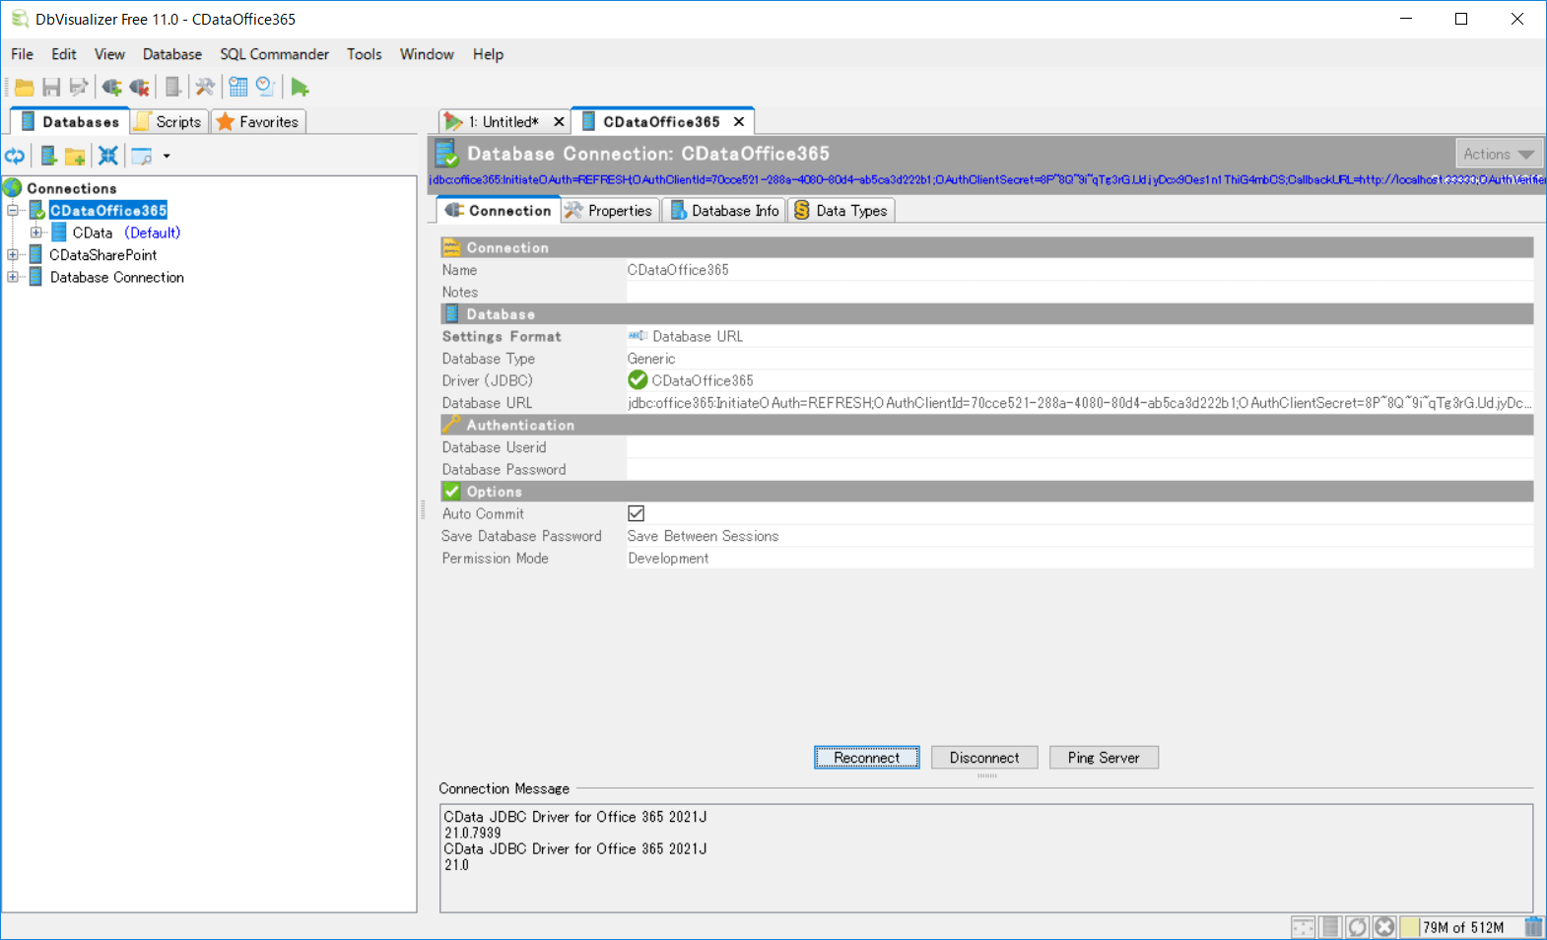Expand the CDataSharePoint connection node
The width and height of the screenshot is (1547, 940).
pos(13,254)
